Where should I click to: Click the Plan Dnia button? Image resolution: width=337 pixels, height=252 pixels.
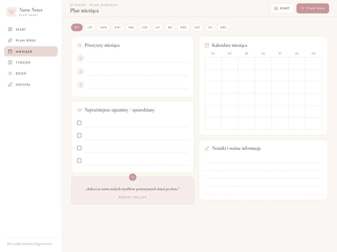[x=313, y=8]
